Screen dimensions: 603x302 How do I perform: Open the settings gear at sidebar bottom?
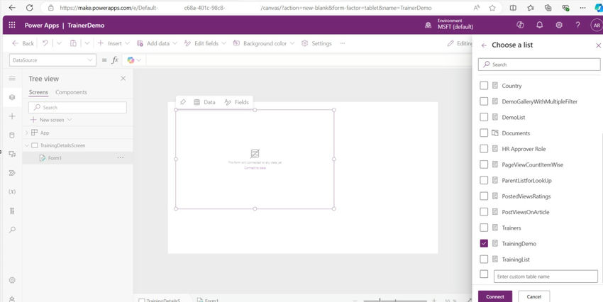tap(12, 280)
